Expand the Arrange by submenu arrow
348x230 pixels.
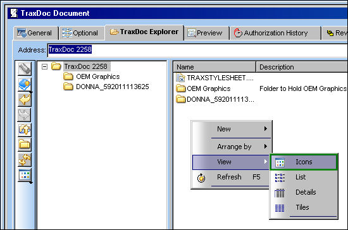(266, 146)
